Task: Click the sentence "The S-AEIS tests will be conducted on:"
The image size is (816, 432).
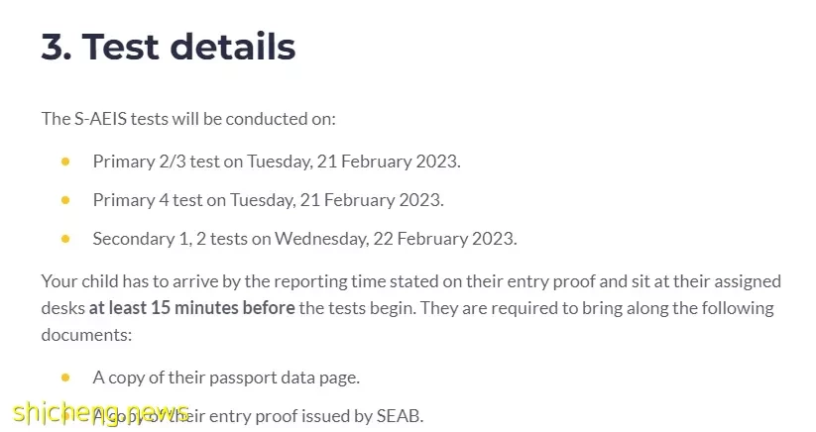Action: tap(188, 119)
